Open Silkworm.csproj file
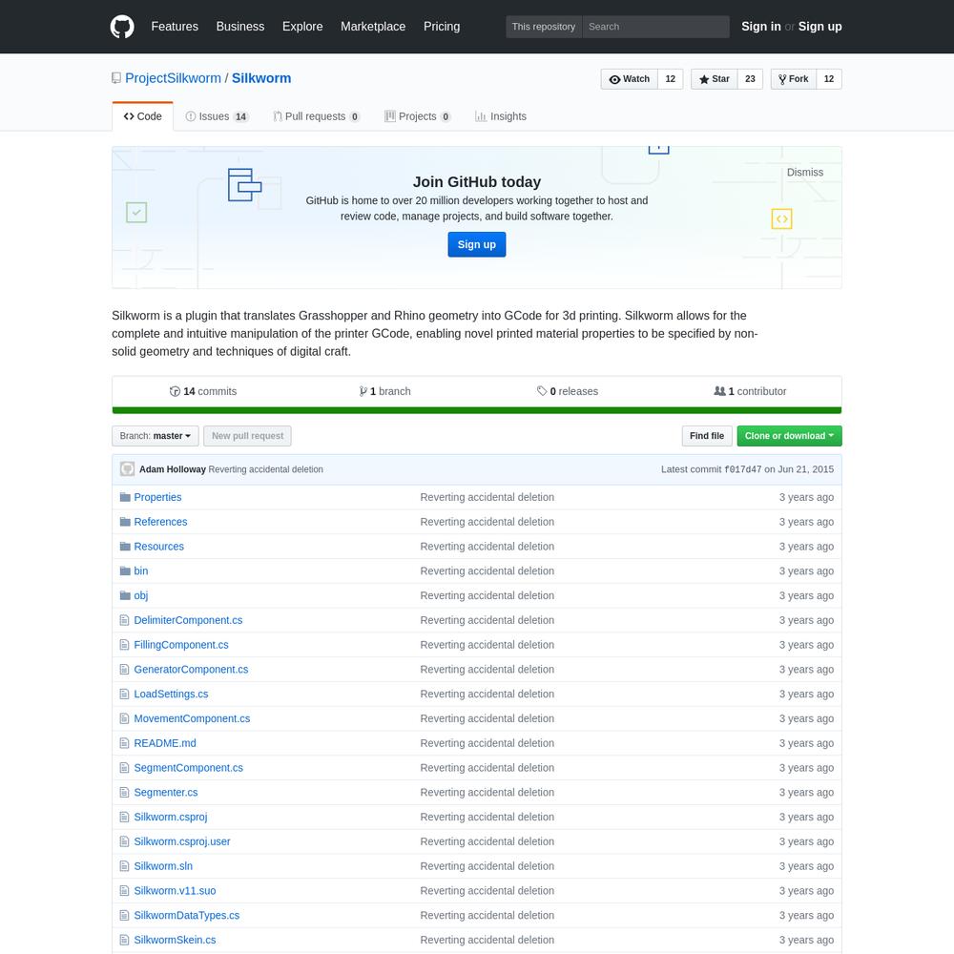The width and height of the screenshot is (954, 954). [171, 818]
